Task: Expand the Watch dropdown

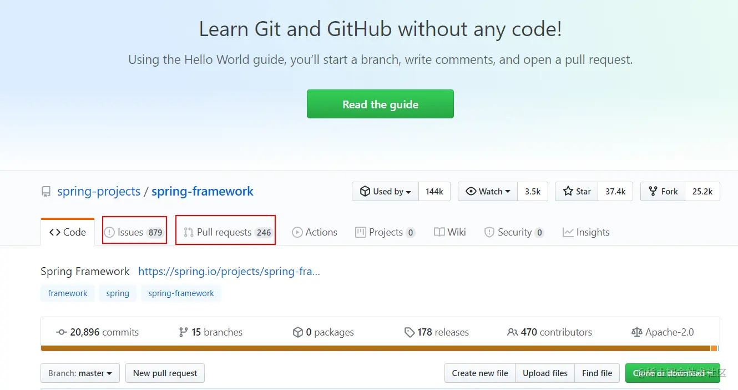Action: pyautogui.click(x=488, y=191)
